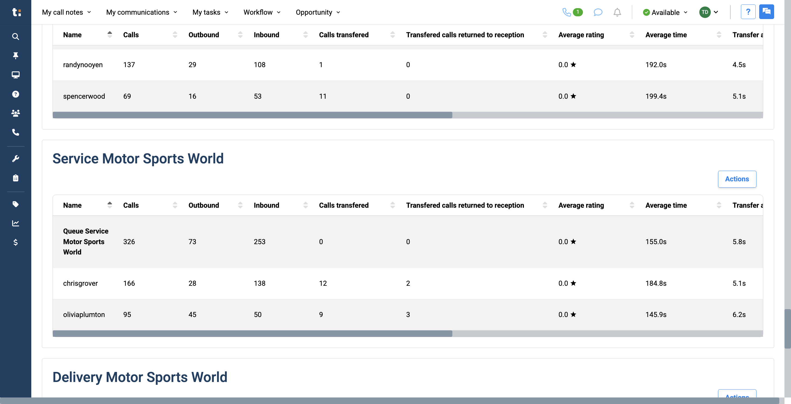Open the billing dollar icon in sidebar

click(15, 243)
